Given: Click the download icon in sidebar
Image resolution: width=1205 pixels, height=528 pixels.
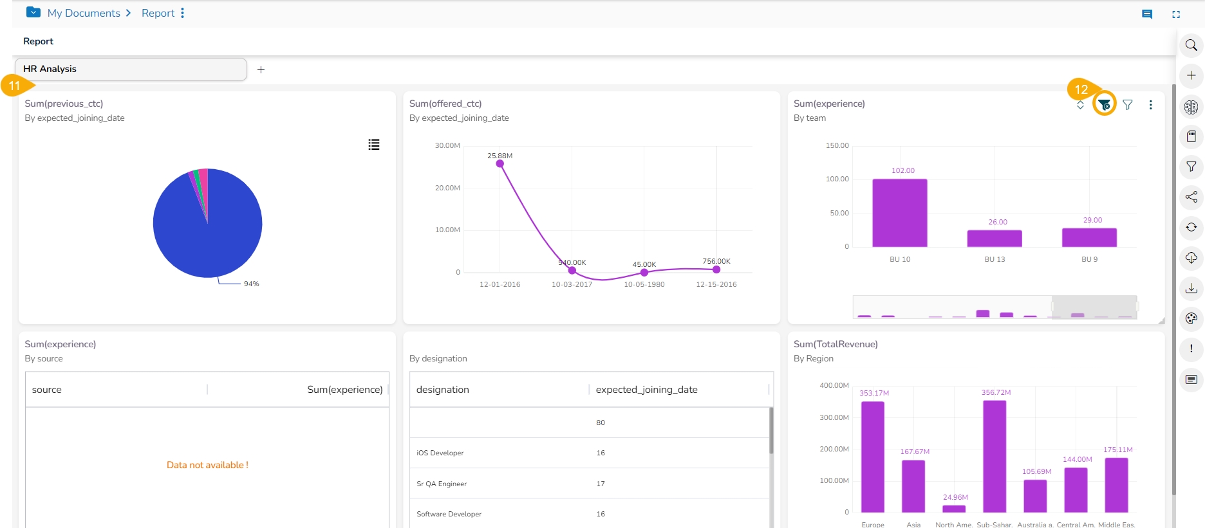Looking at the screenshot, I should (1191, 288).
